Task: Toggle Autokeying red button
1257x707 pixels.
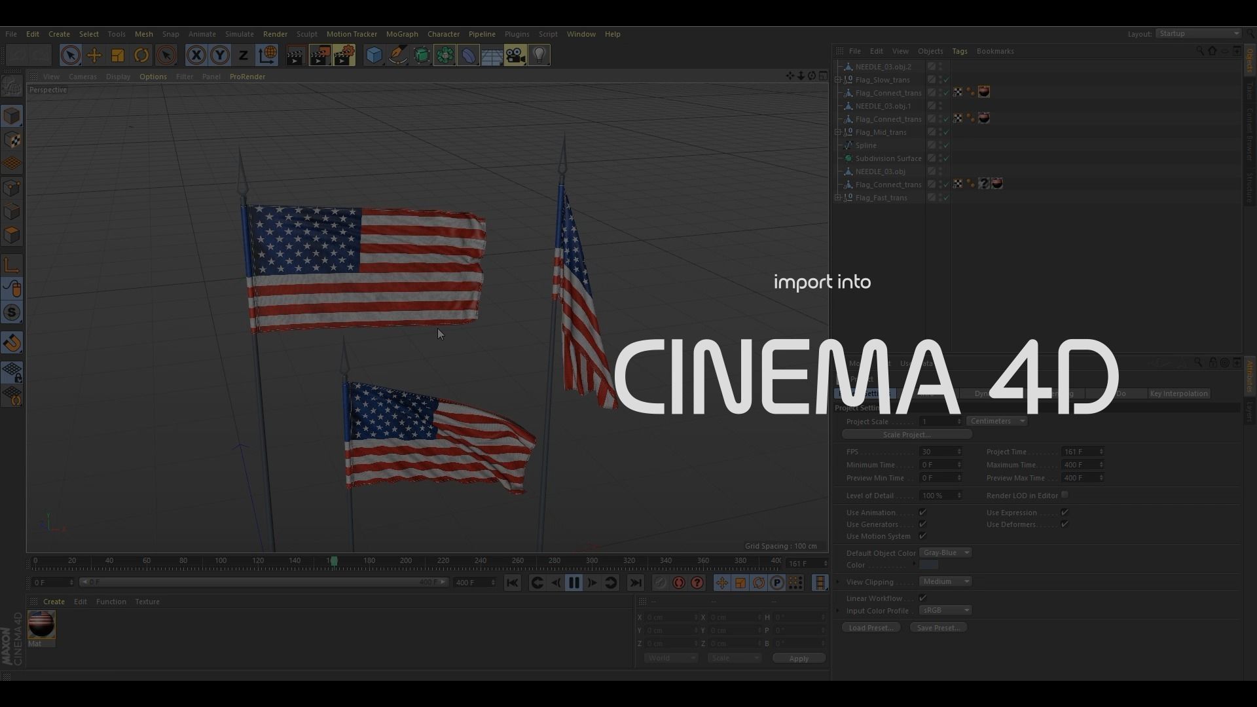Action: click(679, 583)
